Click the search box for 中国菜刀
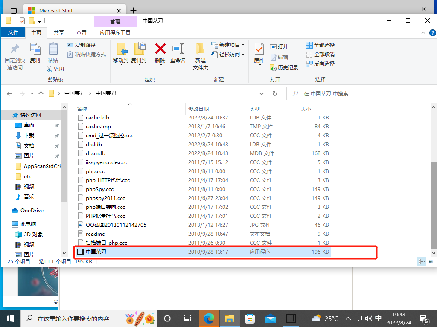This screenshot has width=437, height=327. coord(359,94)
